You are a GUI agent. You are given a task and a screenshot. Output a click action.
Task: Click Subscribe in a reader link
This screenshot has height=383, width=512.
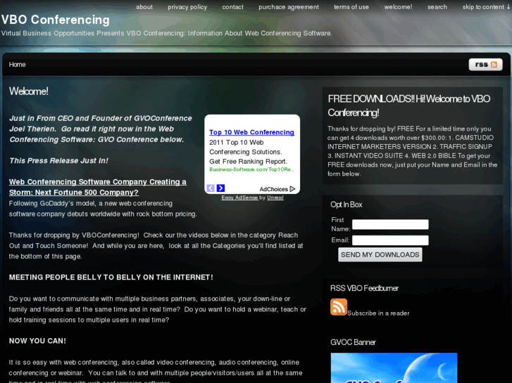[378, 313]
